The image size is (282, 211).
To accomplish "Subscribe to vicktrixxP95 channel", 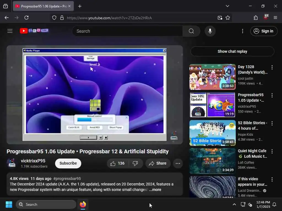I will (x=68, y=163).
